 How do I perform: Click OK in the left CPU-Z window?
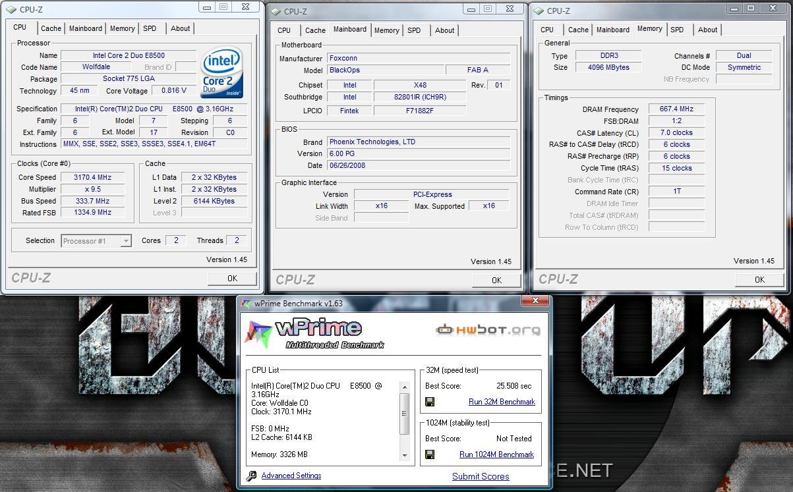pyautogui.click(x=232, y=279)
